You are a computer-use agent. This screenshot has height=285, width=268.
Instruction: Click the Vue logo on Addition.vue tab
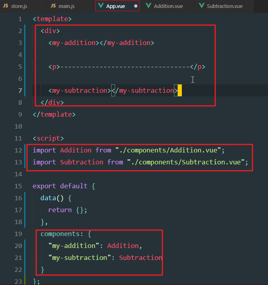tap(148, 6)
